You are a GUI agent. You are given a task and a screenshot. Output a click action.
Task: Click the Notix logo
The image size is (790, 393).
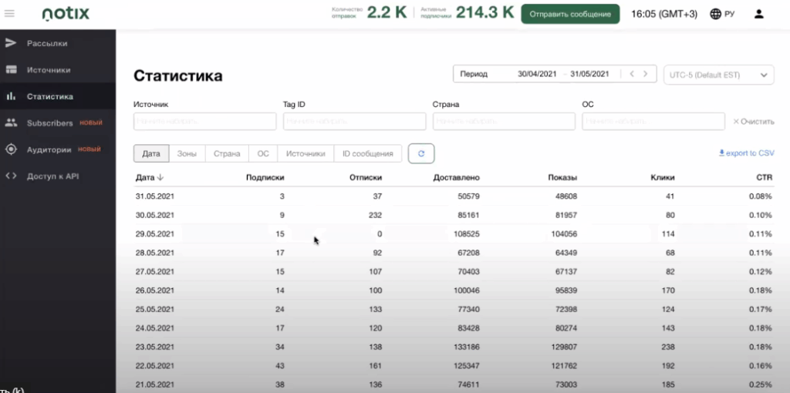pyautogui.click(x=66, y=14)
